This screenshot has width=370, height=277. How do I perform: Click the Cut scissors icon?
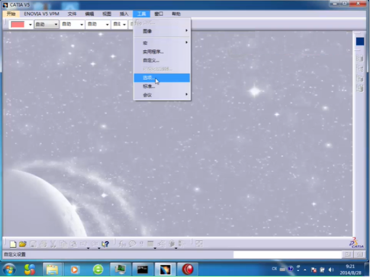point(53,244)
